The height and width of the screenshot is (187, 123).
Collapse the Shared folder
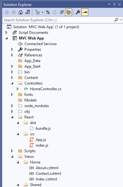coord(18,185)
